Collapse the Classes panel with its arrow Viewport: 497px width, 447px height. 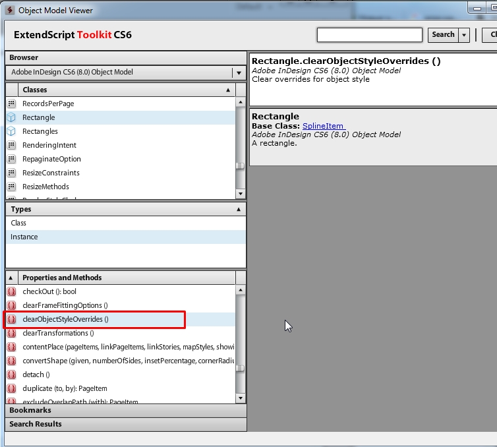click(228, 90)
